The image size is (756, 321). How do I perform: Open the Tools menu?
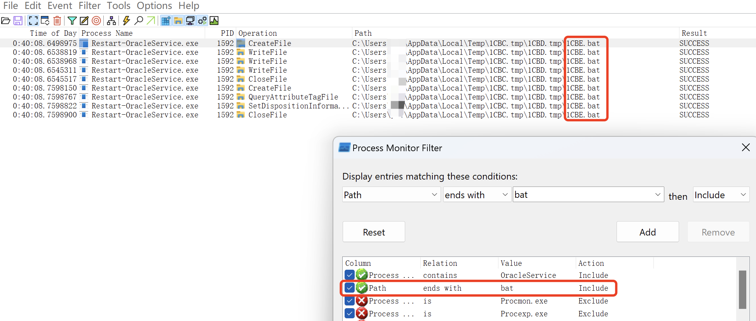coord(118,6)
